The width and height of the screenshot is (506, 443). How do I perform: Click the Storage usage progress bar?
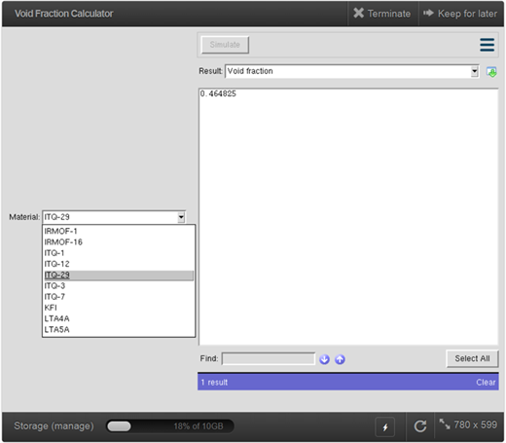click(170, 426)
